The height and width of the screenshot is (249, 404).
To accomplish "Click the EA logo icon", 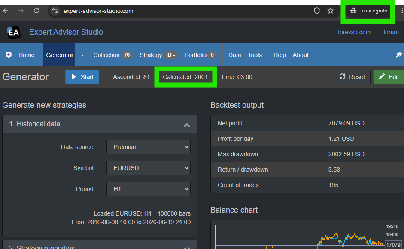I will (13, 33).
